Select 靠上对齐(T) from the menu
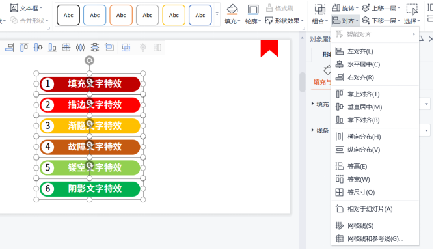Viewport: 434px width, 250px height. point(375,94)
